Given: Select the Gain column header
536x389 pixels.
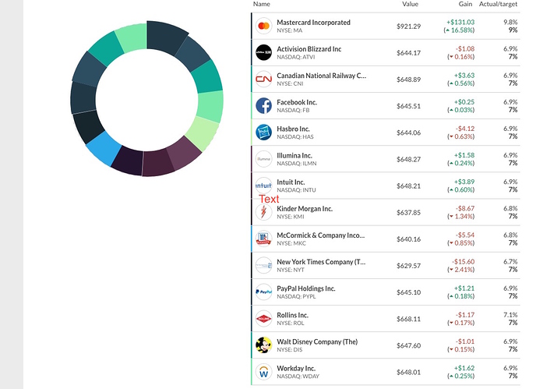Looking at the screenshot, I should tap(465, 4).
